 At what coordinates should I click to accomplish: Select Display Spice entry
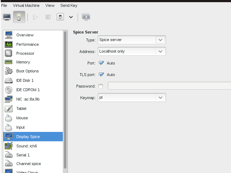tap(33, 137)
